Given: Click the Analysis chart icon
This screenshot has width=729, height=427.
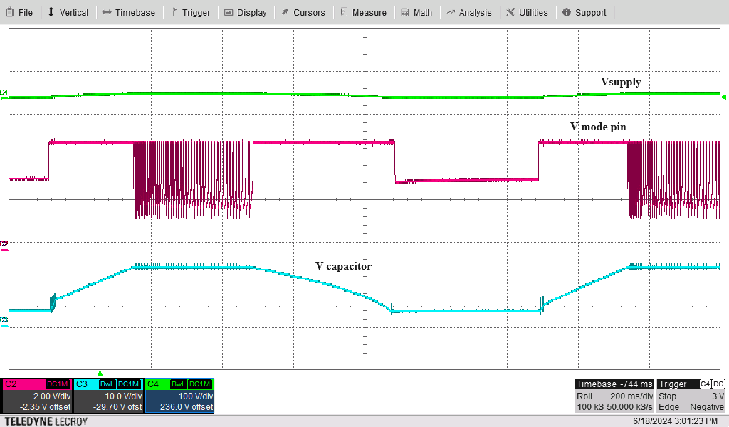Looking at the screenshot, I should pyautogui.click(x=451, y=12).
